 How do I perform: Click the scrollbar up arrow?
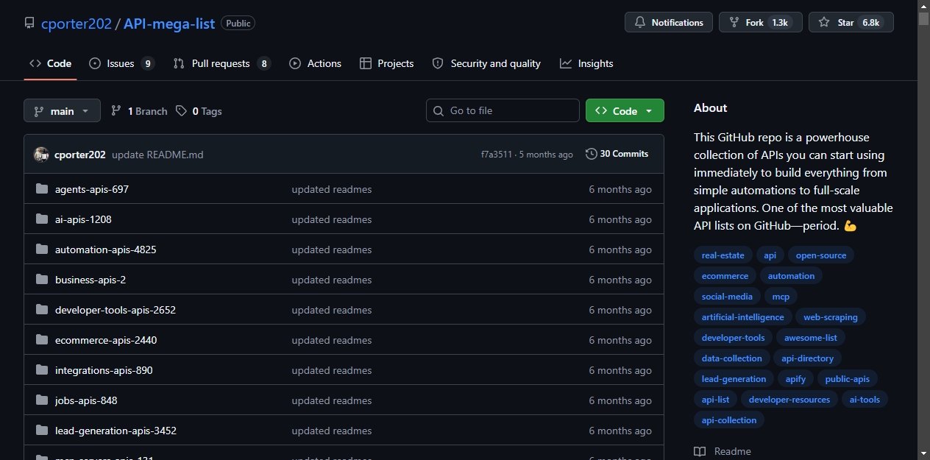tap(923, 6)
